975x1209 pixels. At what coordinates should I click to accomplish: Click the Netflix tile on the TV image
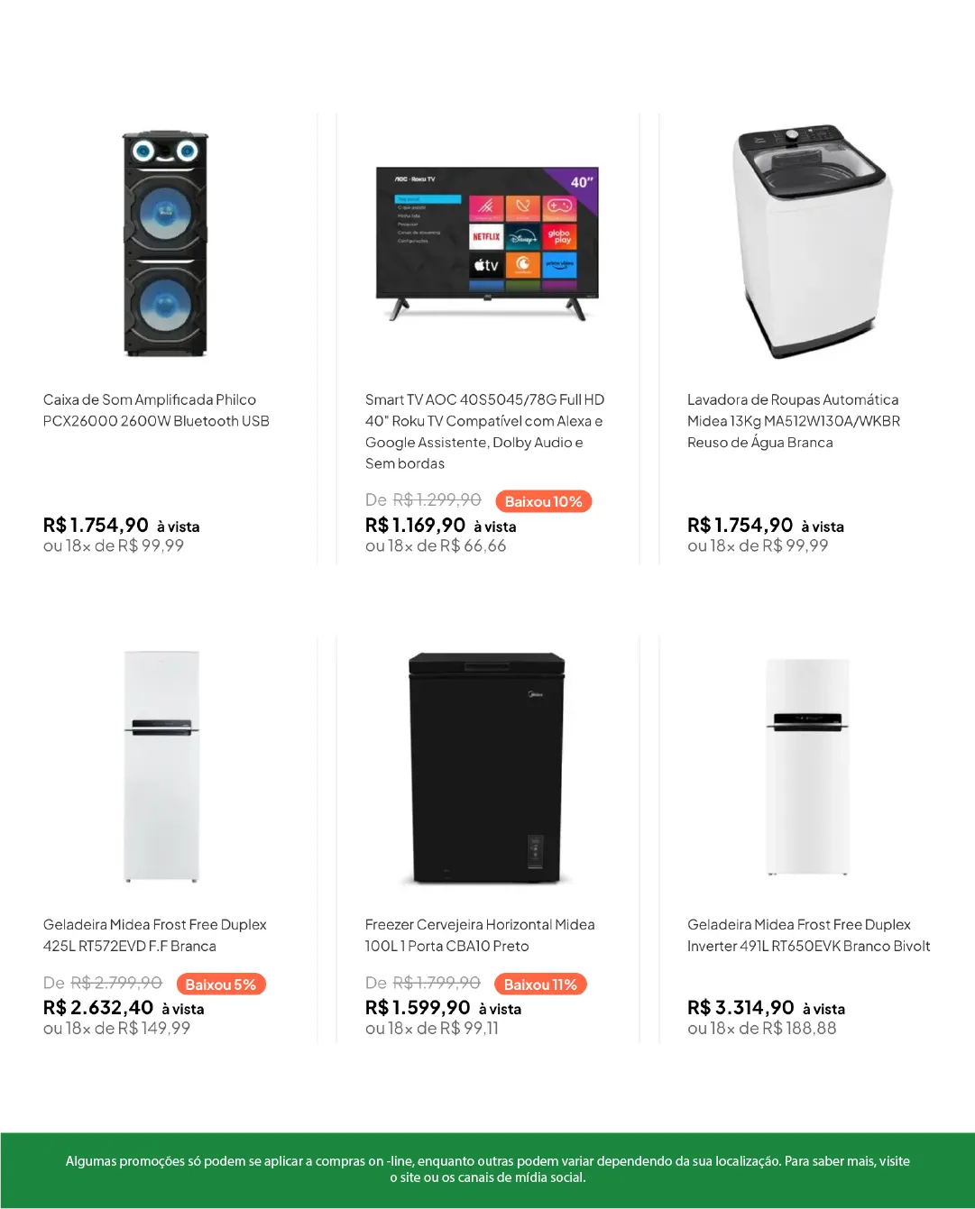[486, 237]
